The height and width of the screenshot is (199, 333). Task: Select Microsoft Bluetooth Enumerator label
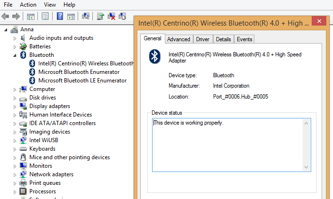tap(79, 72)
